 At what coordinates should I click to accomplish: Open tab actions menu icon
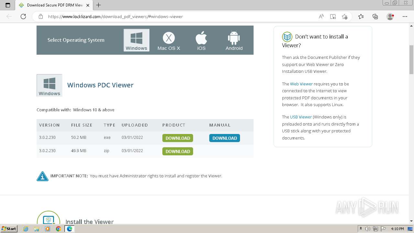[8, 5]
